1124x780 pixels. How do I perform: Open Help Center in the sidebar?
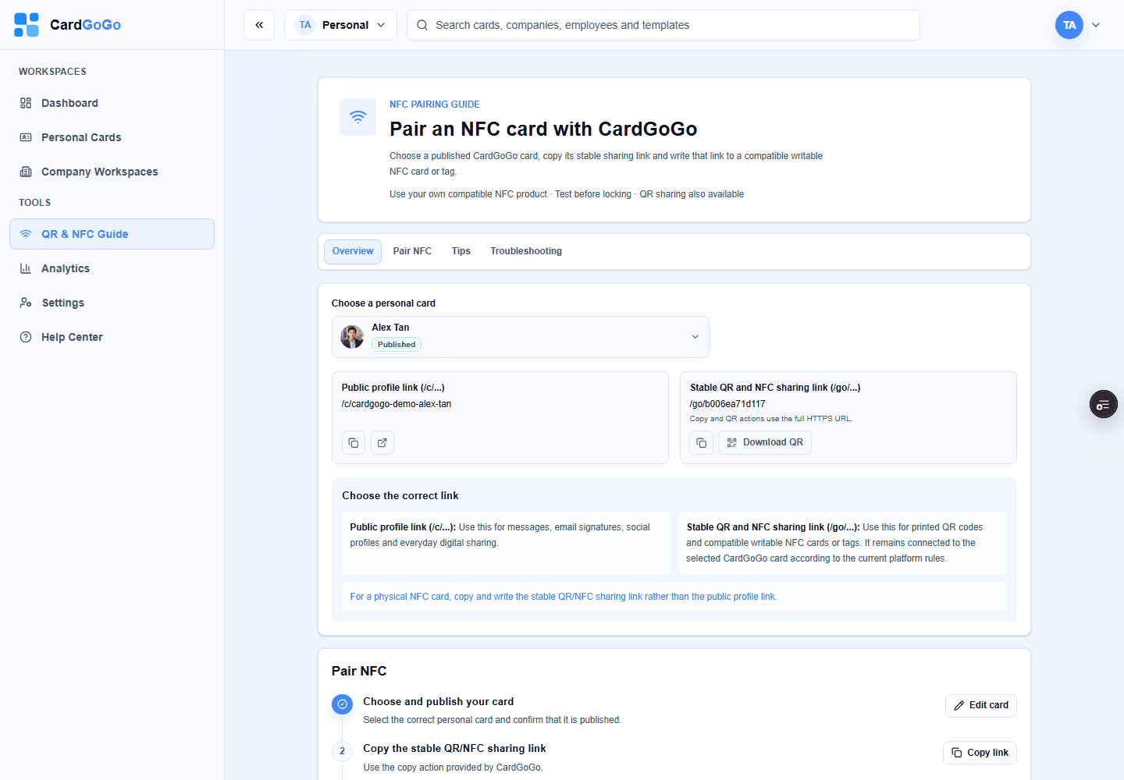[112, 337]
